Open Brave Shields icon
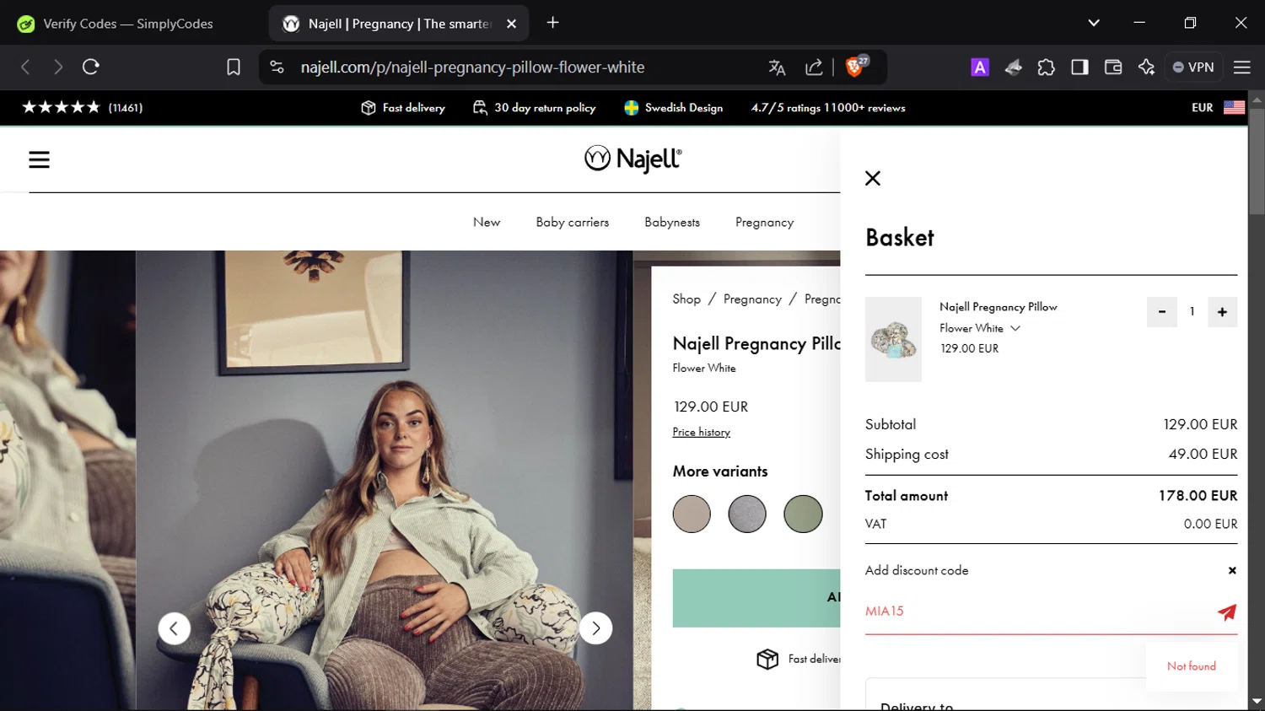This screenshot has height=711, width=1265. (857, 66)
